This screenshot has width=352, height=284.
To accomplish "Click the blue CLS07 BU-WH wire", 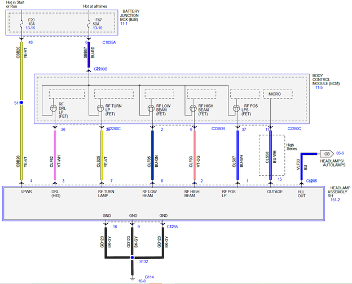I will pyautogui.click(x=237, y=155).
